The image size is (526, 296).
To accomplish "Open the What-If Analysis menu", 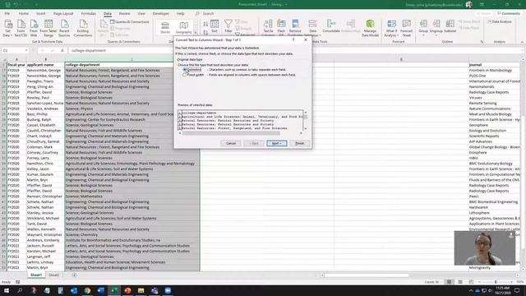I will [x=391, y=28].
